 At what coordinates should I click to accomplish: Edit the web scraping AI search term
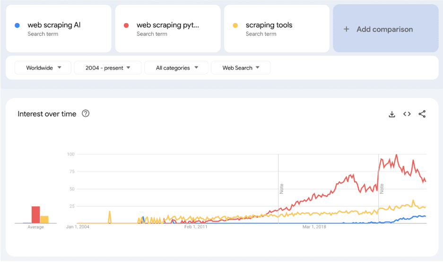pyautogui.click(x=54, y=25)
